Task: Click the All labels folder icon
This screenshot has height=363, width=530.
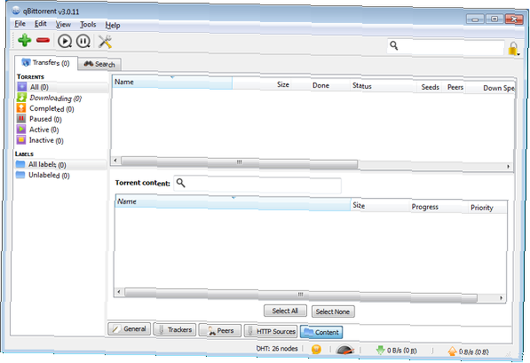Action: click(x=20, y=164)
